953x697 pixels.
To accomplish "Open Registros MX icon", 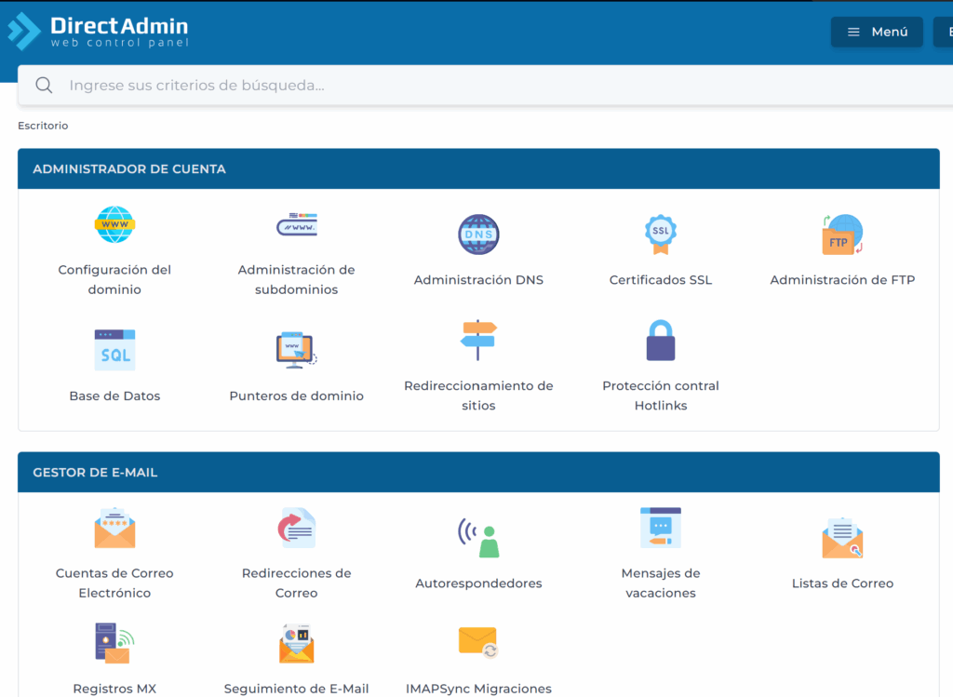I will tap(114, 643).
